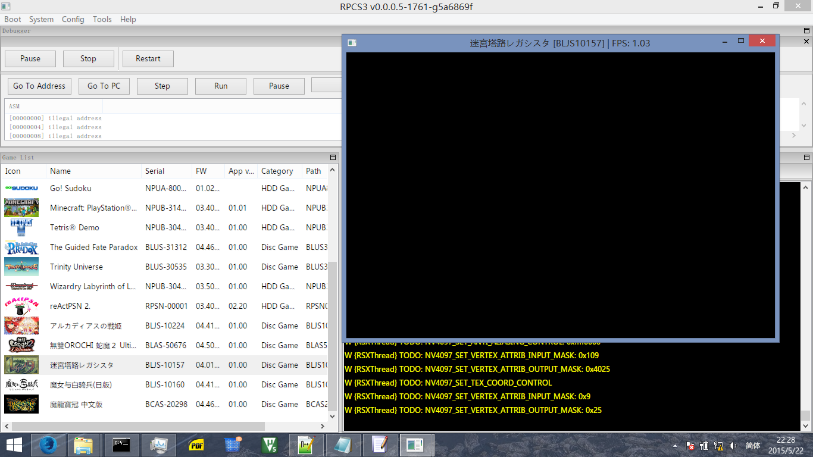Open the Boot menu

click(x=12, y=19)
